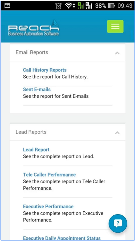
Task: View Executive Performance report
Action: click(48, 206)
